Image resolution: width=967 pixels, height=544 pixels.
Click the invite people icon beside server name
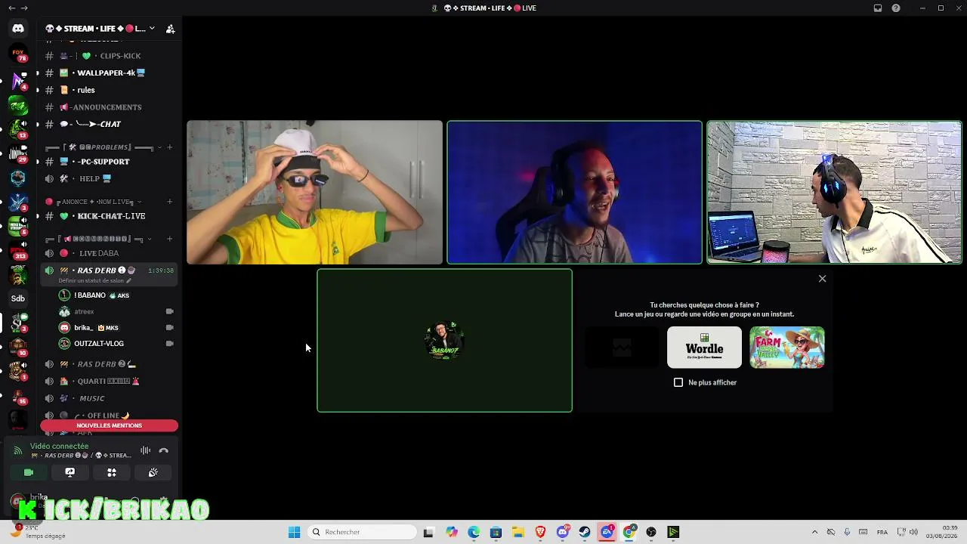[x=170, y=29]
